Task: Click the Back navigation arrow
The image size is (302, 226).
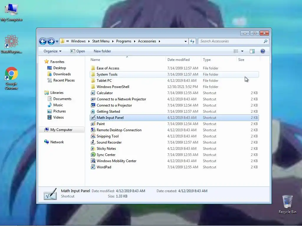Action: (x=43, y=41)
